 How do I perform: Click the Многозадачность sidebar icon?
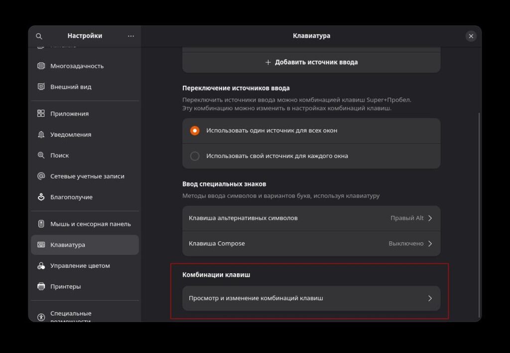click(x=41, y=66)
